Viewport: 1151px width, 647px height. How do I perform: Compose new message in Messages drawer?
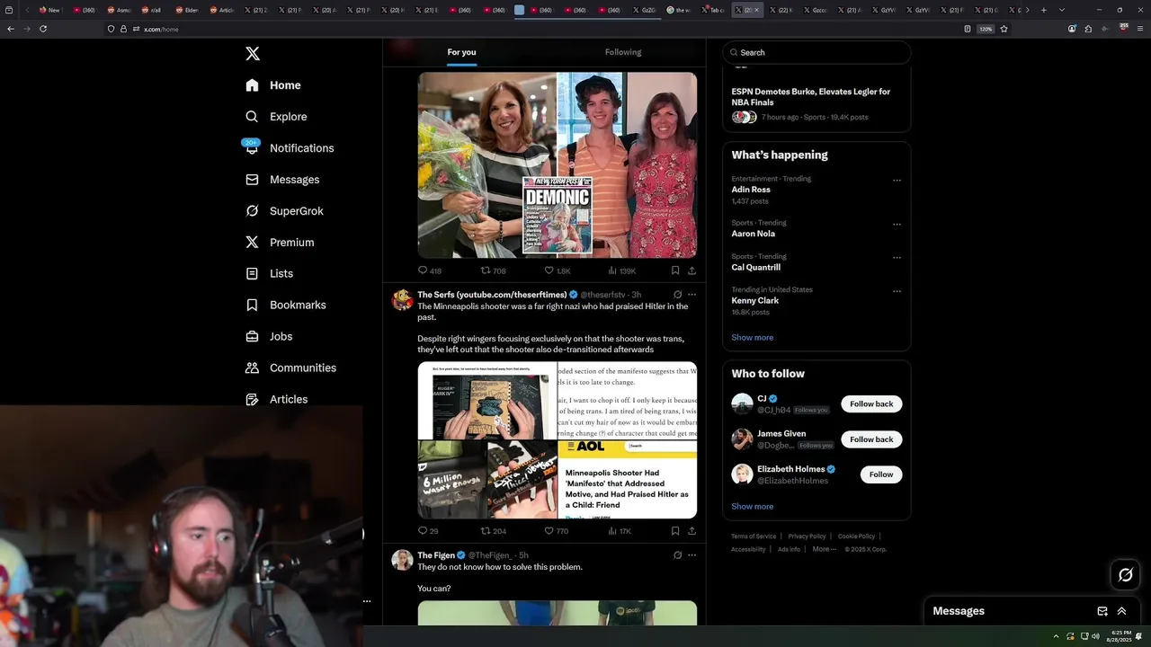(1102, 611)
